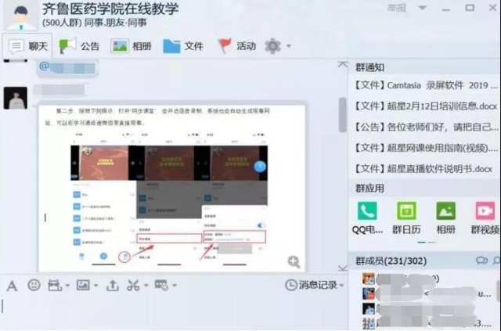Click the gear settings icon in toolbar
The width and height of the screenshot is (501, 331).
[272, 46]
